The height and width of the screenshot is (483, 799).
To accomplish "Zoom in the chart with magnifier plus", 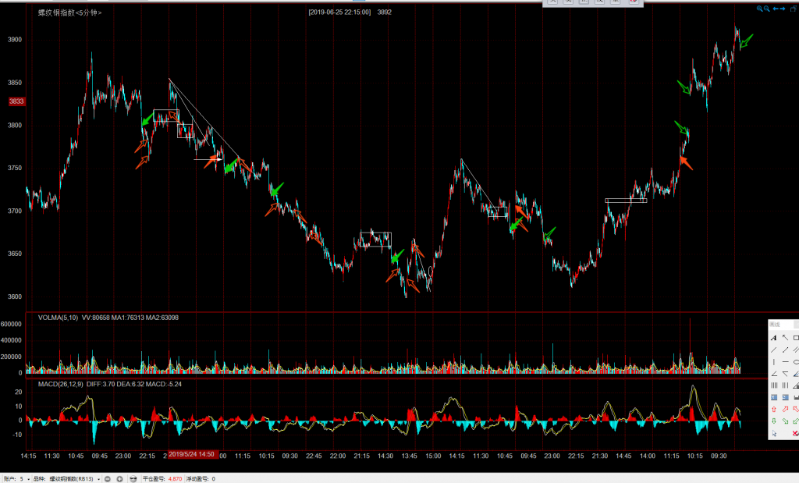I will [759, 9].
